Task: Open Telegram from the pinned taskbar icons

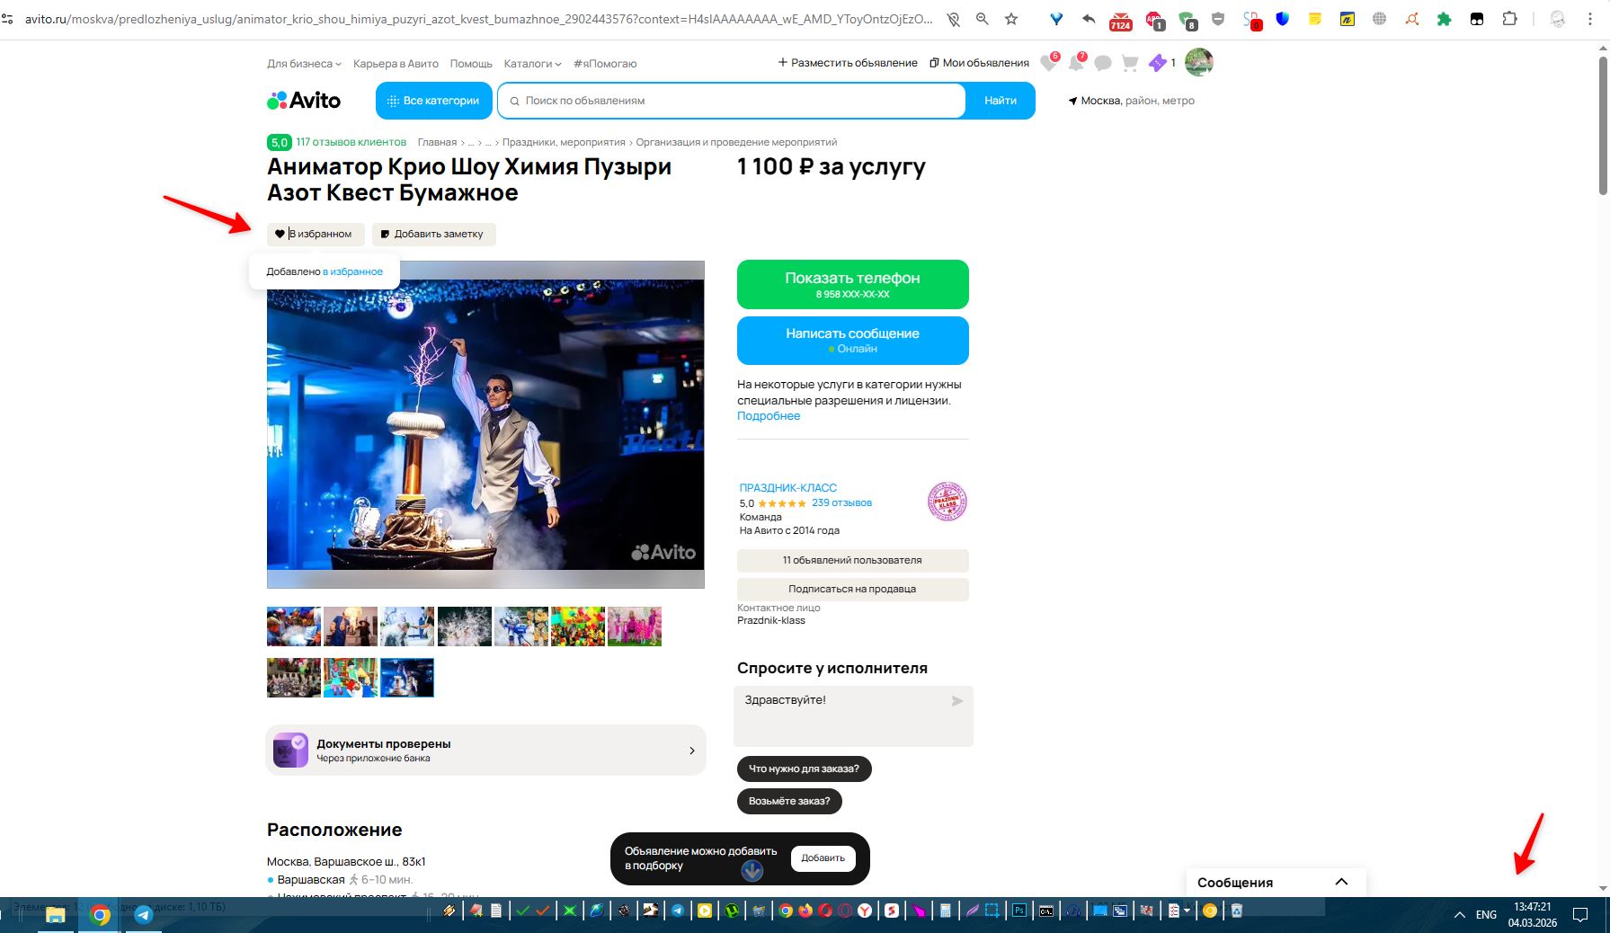Action: point(143,915)
